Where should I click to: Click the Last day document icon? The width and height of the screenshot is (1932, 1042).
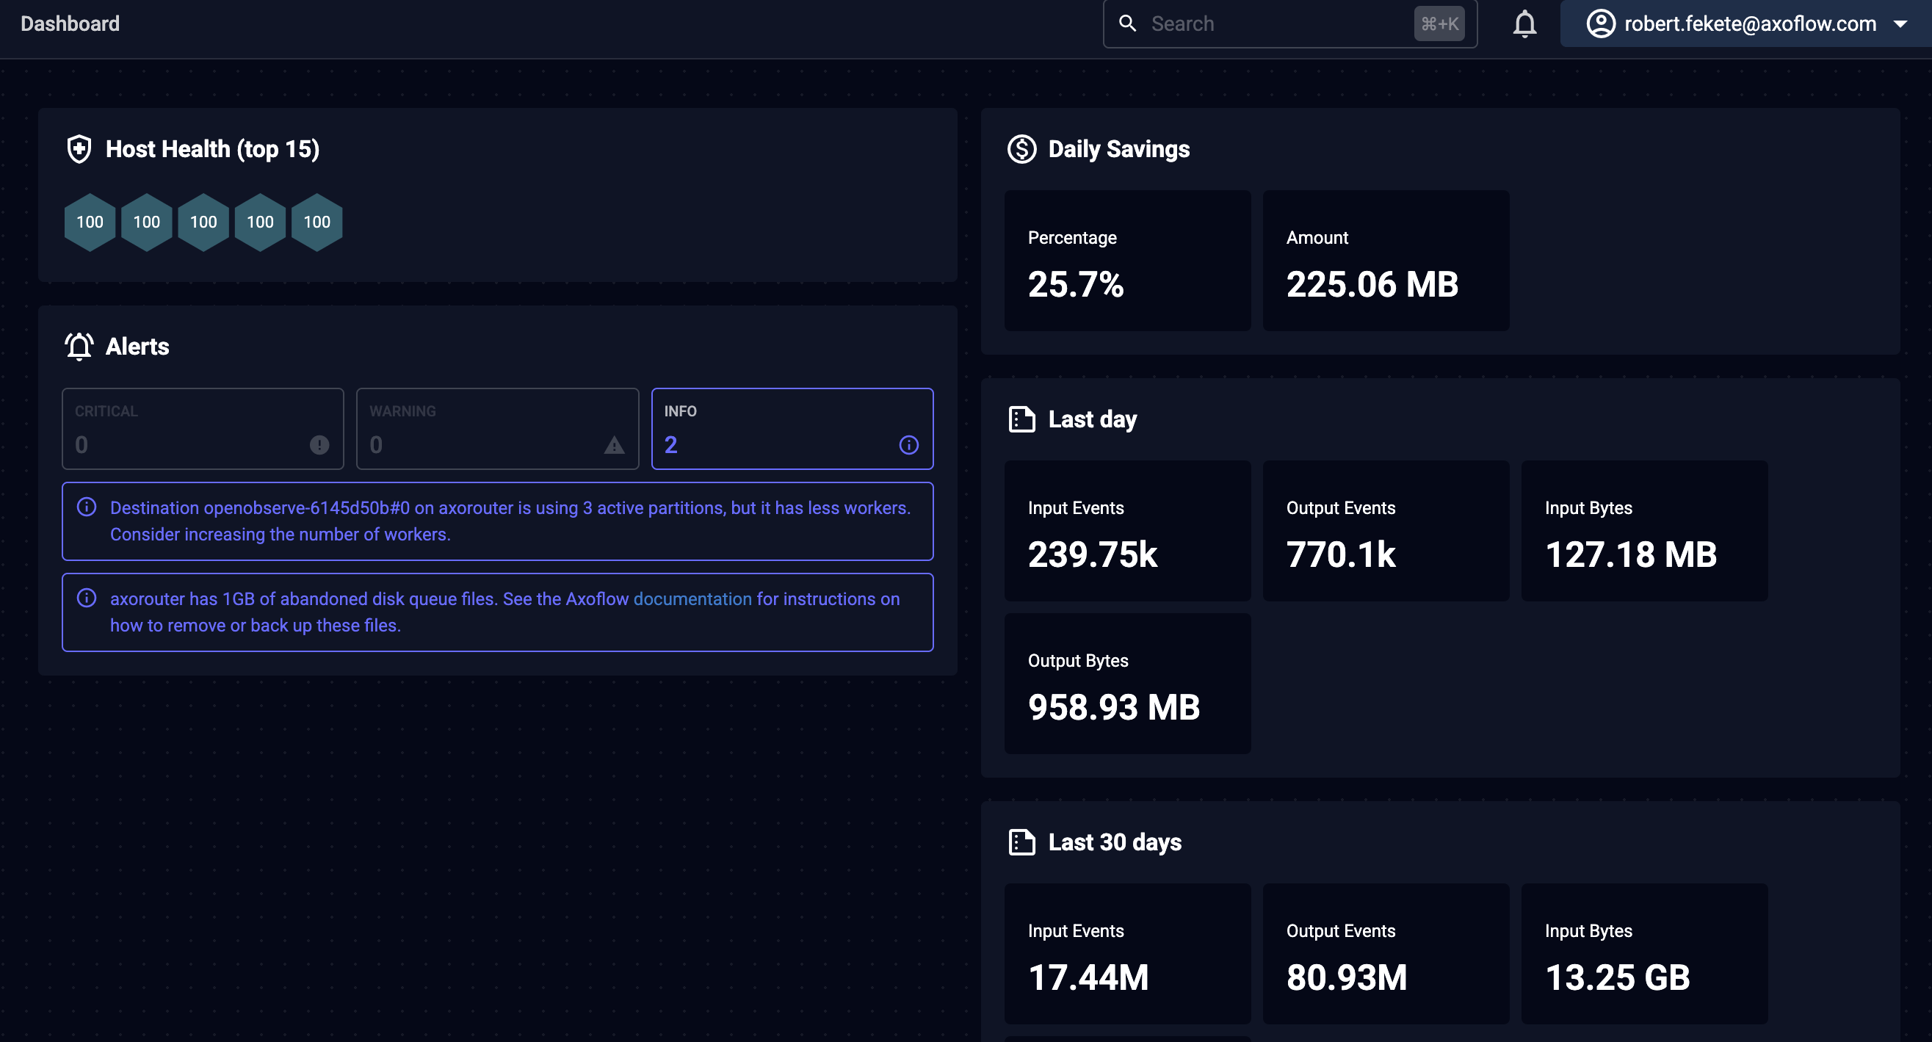(x=1021, y=419)
